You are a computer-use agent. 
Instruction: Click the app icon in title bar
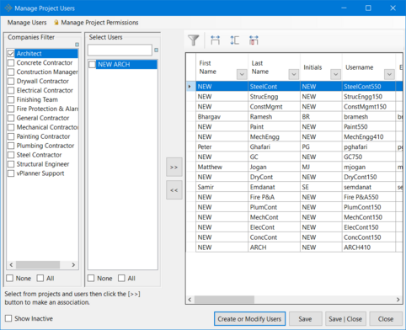[8, 8]
